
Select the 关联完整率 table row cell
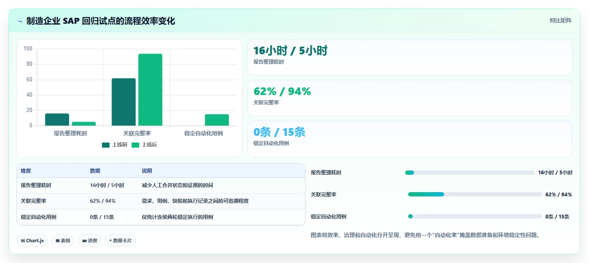pyautogui.click(x=33, y=201)
